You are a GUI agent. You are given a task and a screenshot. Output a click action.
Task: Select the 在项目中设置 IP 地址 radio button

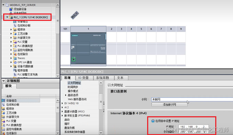coord(153,121)
